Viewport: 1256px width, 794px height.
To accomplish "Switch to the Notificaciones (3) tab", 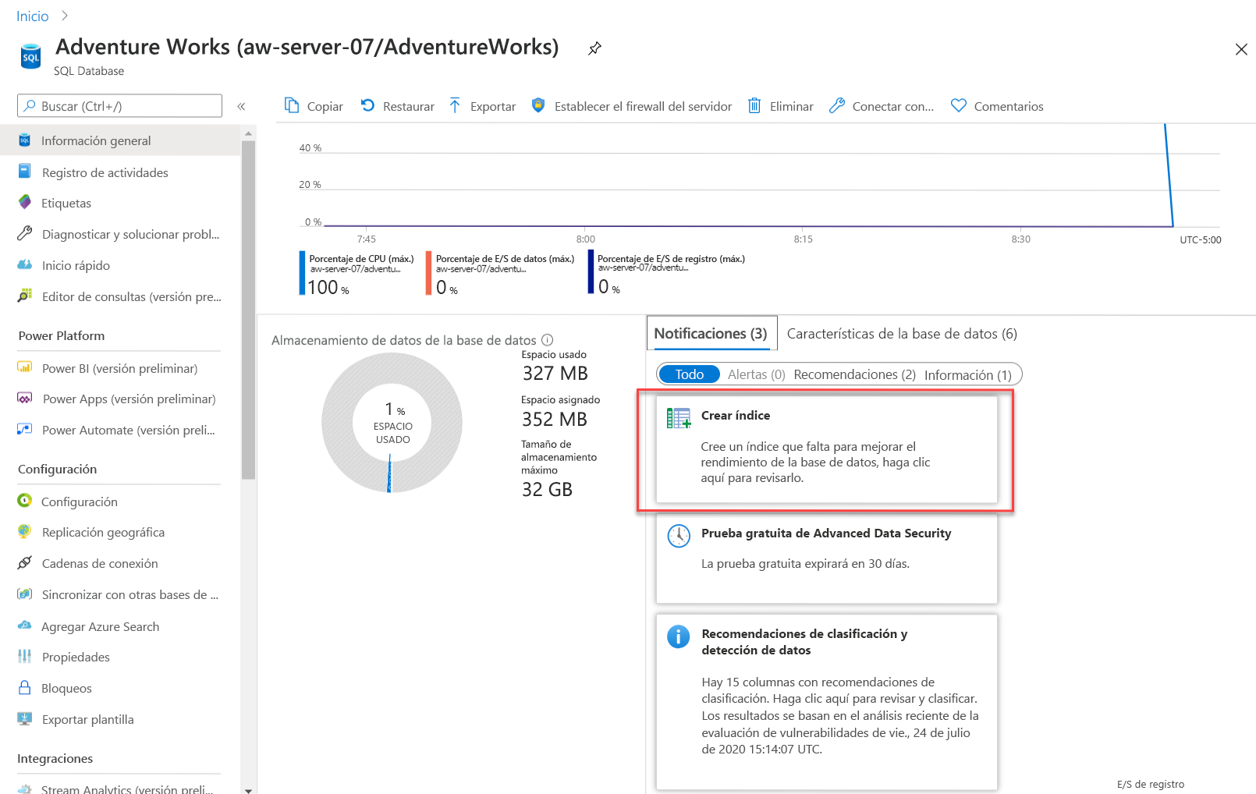I will [711, 333].
